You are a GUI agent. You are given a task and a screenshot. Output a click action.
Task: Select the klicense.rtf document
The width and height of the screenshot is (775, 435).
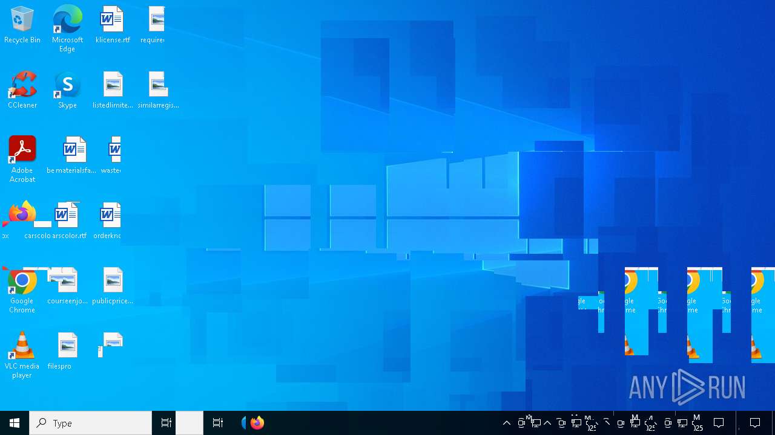(113, 25)
